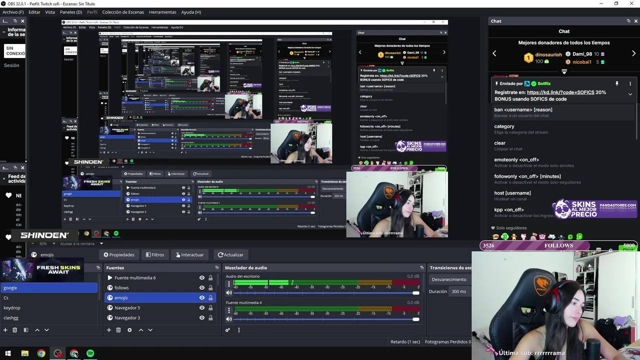Open the audio mixer kebab menu
Image resolution: width=640 pixels, height=360 pixels.
[238, 330]
